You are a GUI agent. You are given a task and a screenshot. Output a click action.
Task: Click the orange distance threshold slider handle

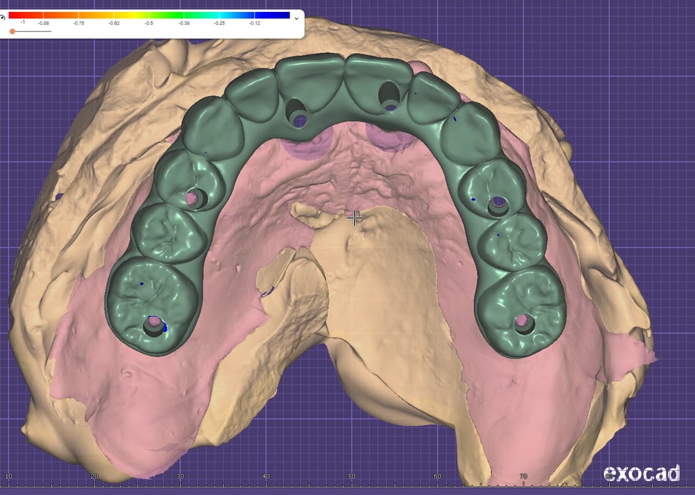(x=13, y=32)
